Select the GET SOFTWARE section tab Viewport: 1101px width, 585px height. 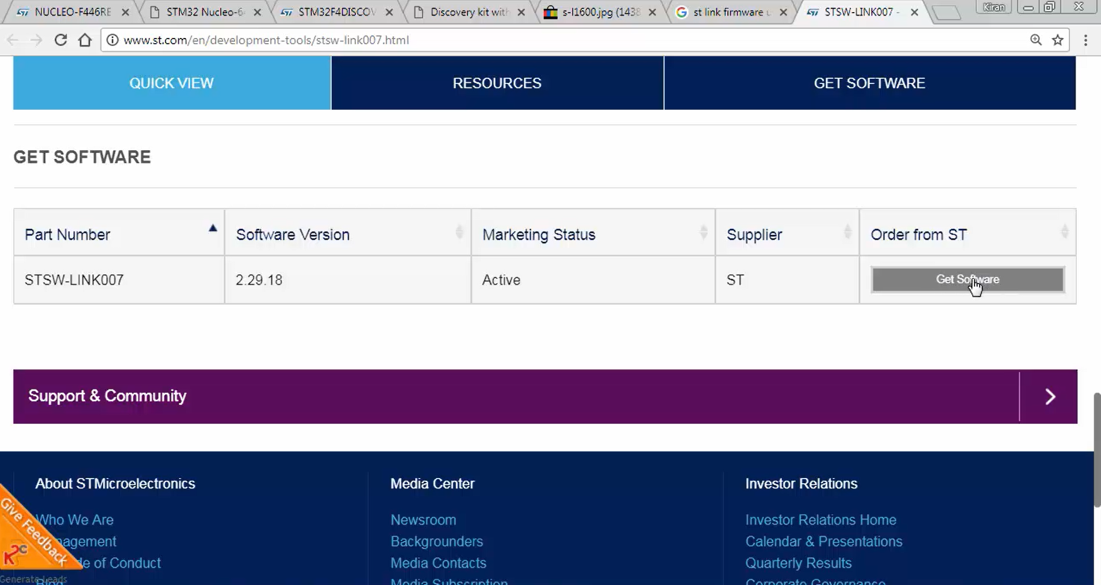pyautogui.click(x=870, y=83)
